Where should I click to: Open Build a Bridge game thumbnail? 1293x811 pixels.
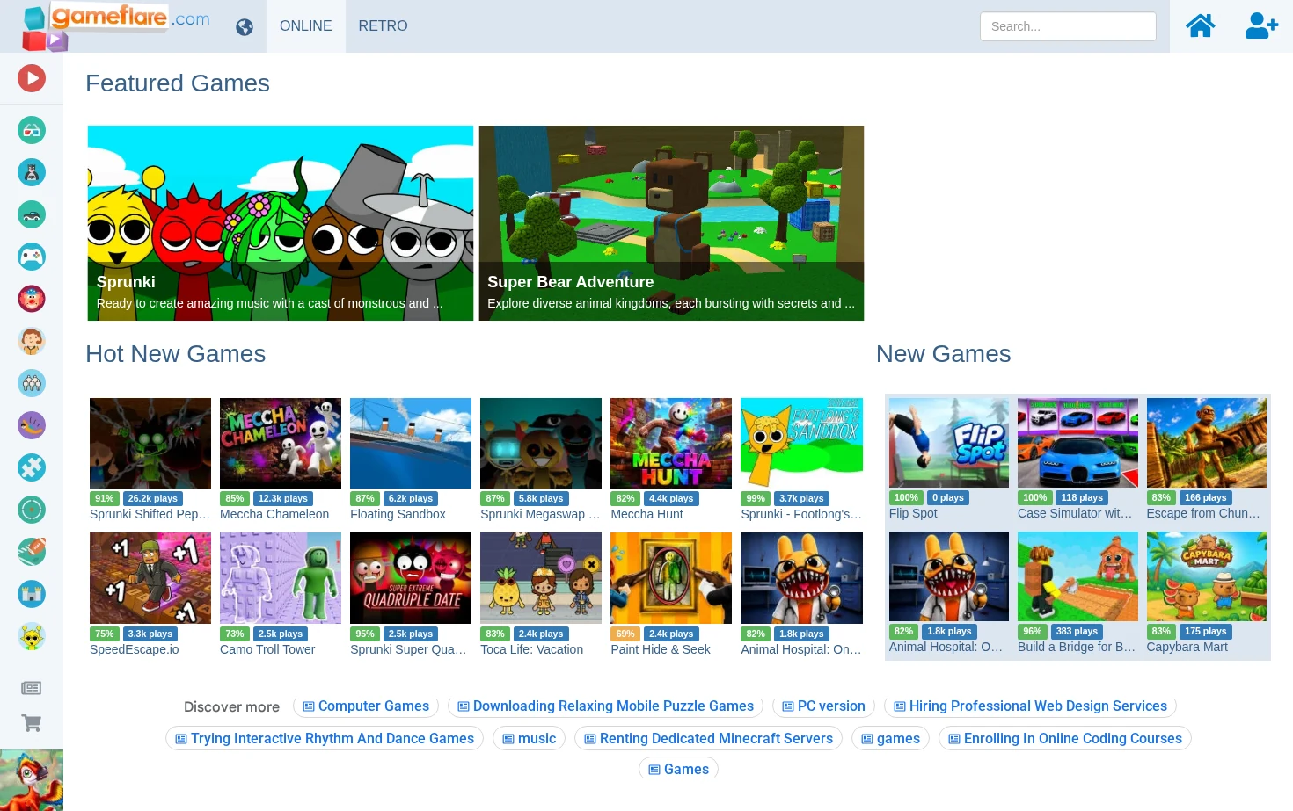click(x=1077, y=576)
